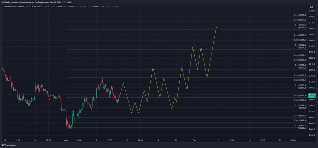318x148 pixels.
Task: Click the ОТКР 2624,4 open value
Action: pyautogui.click(x=39, y=7)
